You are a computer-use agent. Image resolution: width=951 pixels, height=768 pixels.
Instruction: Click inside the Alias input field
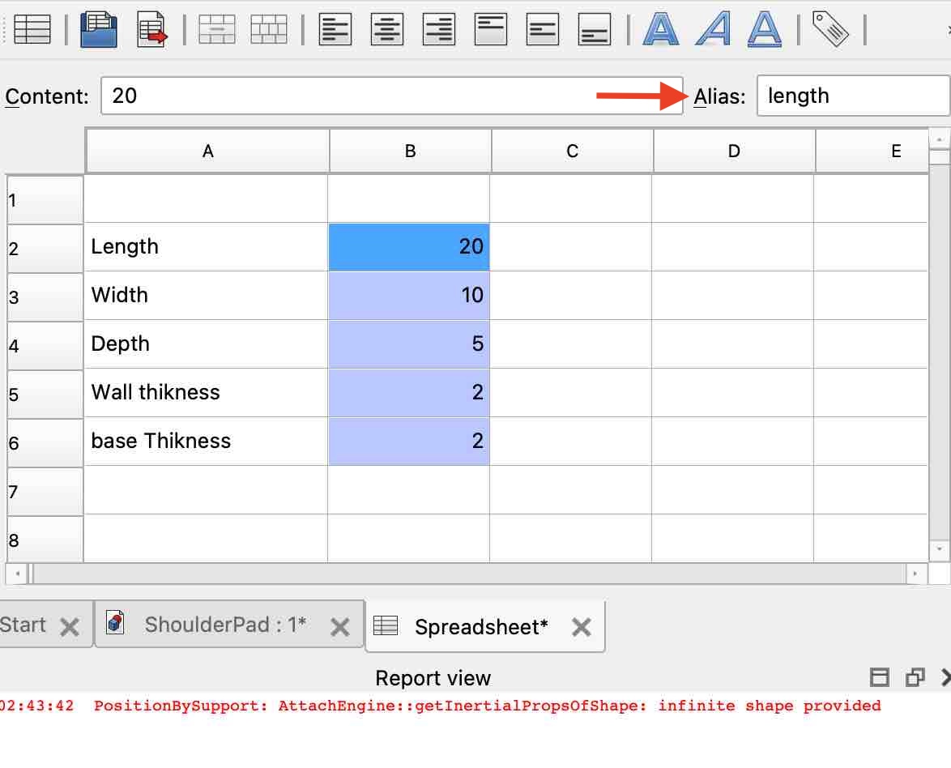pyautogui.click(x=851, y=96)
